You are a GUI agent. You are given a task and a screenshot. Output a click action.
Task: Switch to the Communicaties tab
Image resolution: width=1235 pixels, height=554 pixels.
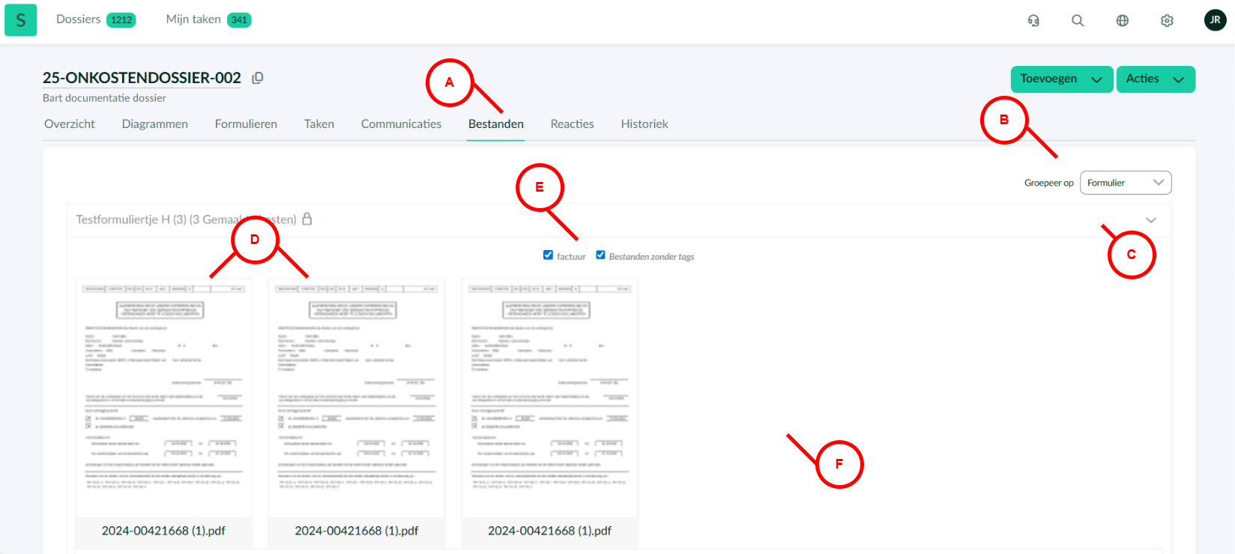coord(401,124)
